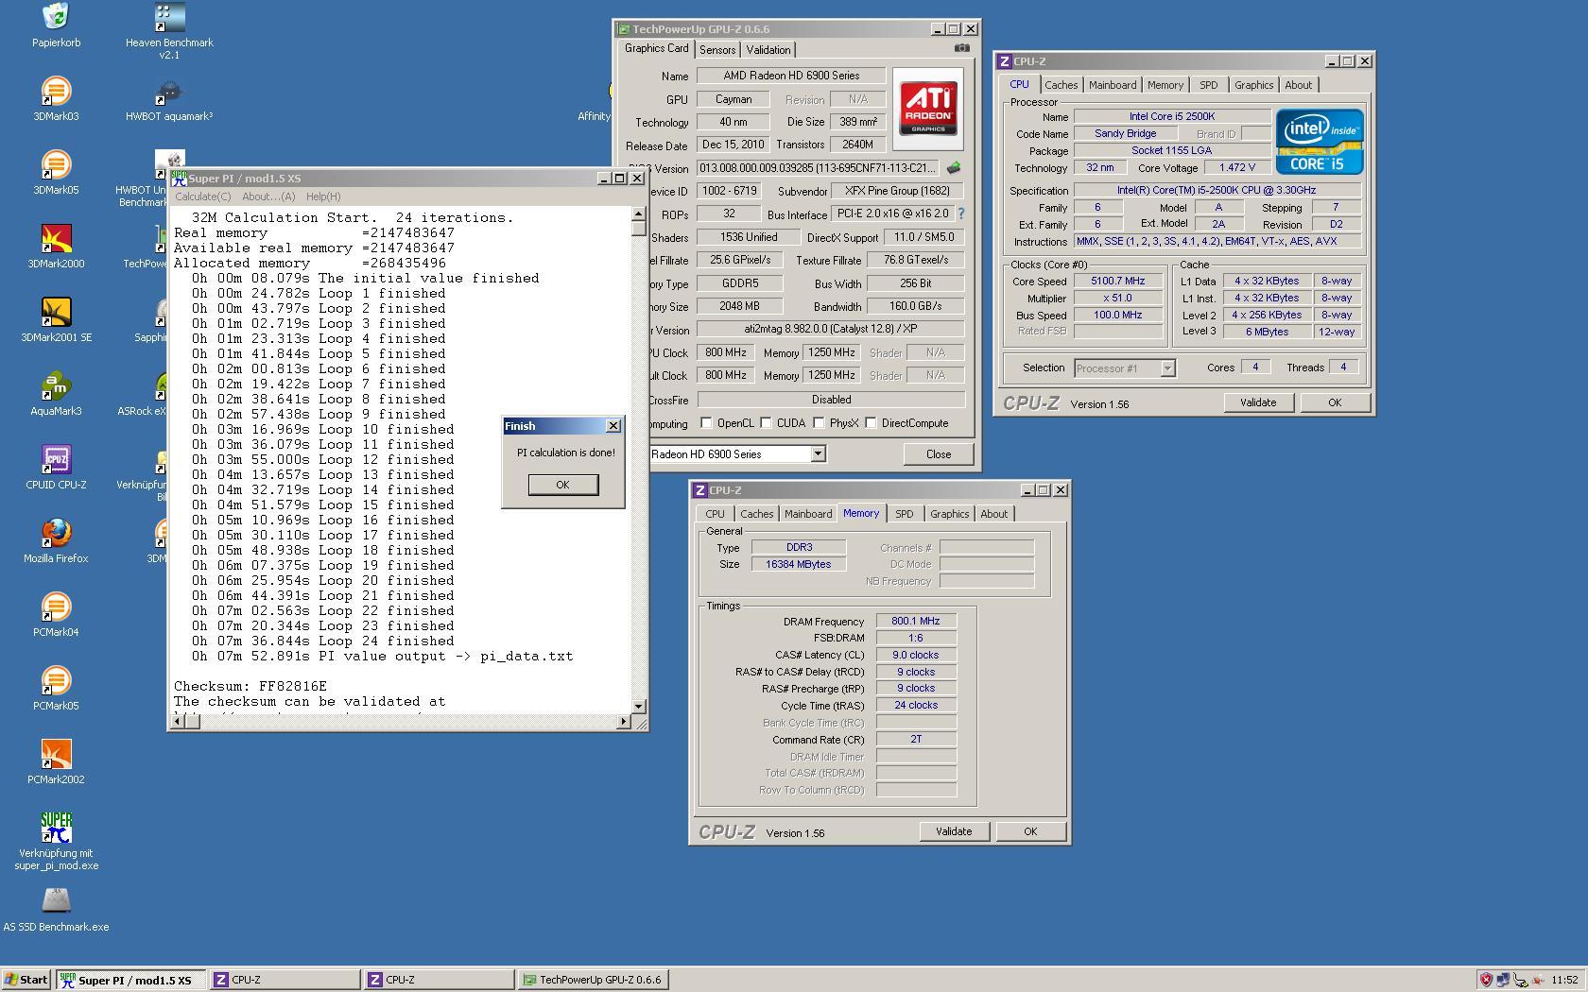Toggle the PhysX checkbox in GPU-Z
The width and height of the screenshot is (1588, 992).
click(x=819, y=423)
